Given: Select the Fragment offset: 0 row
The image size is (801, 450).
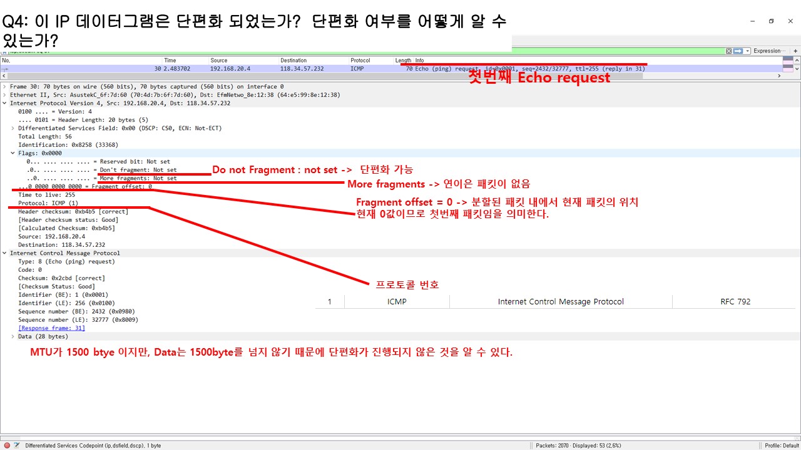Looking at the screenshot, I should [x=85, y=186].
